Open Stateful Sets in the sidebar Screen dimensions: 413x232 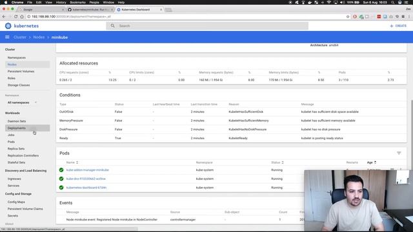click(x=16, y=162)
